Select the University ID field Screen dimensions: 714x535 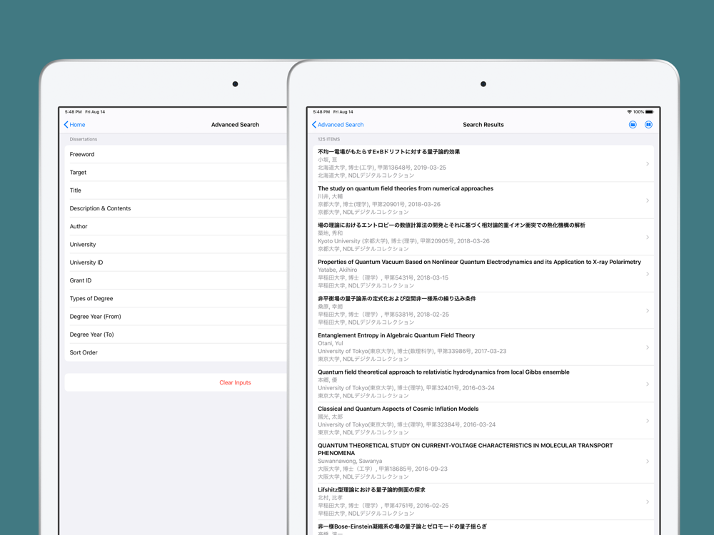click(176, 263)
